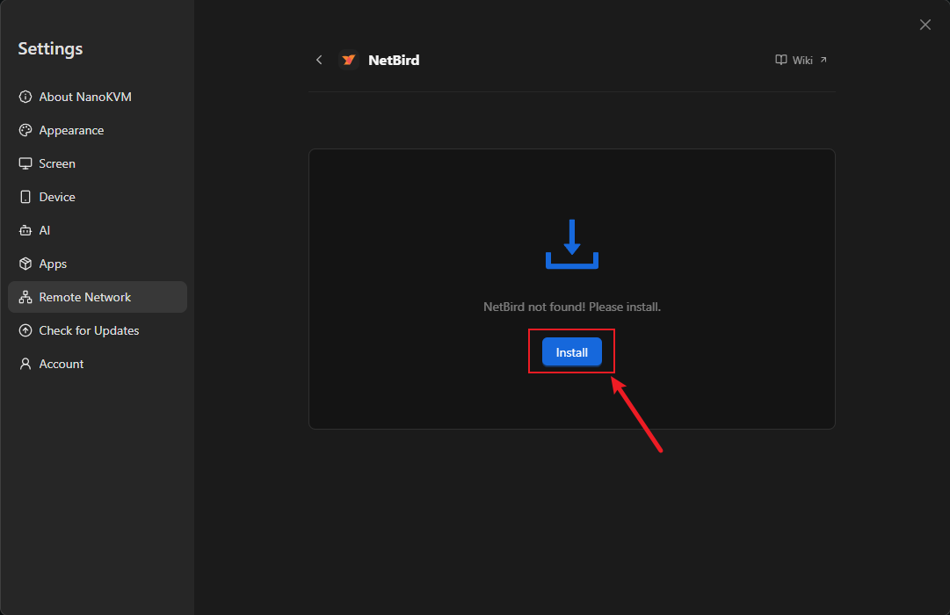The width and height of the screenshot is (950, 615).
Task: Click 'NetBird not found! Please install.' message
Action: coord(572,307)
